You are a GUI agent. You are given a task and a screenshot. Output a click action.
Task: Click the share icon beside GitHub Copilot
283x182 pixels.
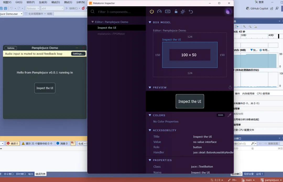coord(271,8)
